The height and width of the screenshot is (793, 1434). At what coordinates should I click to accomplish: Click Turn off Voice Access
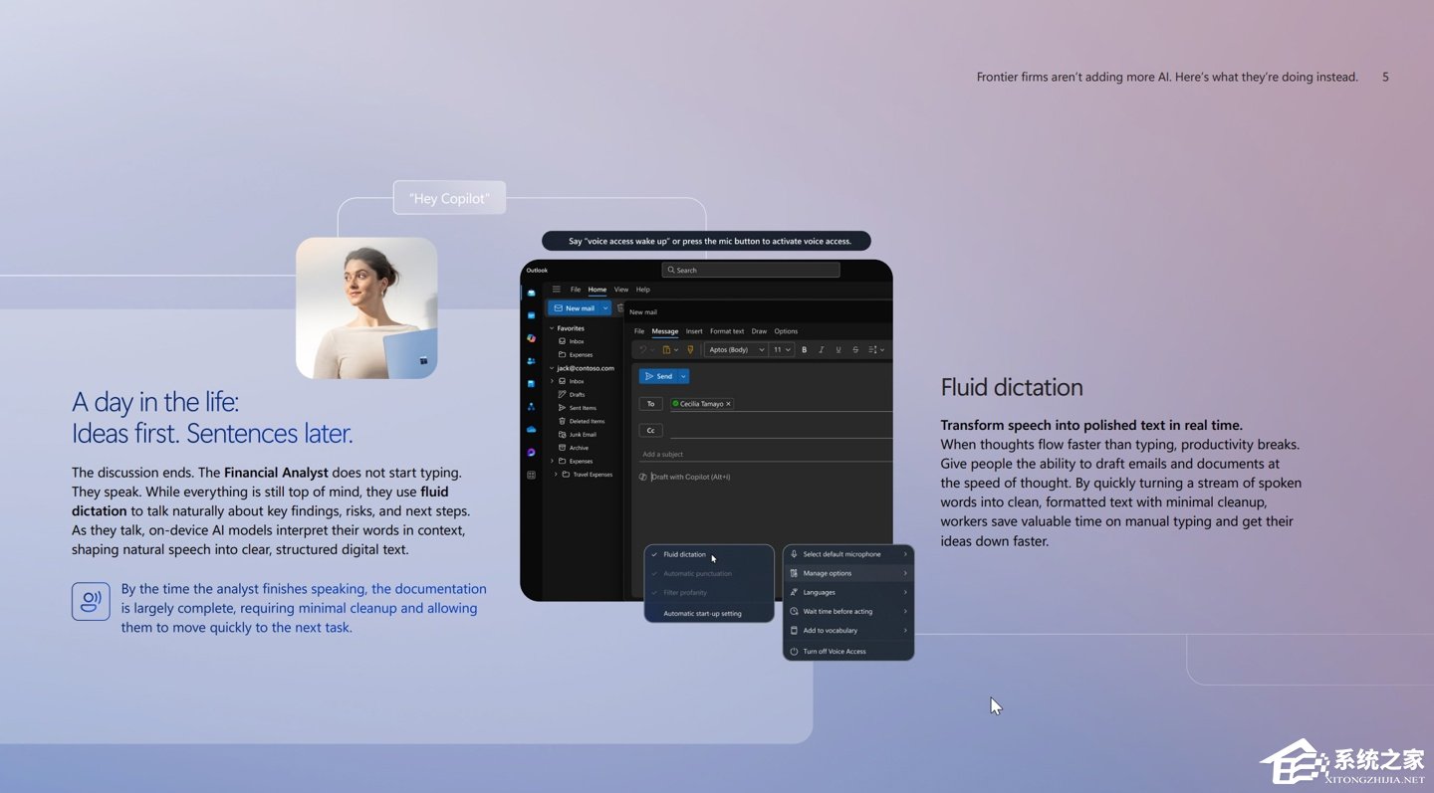[848, 651]
